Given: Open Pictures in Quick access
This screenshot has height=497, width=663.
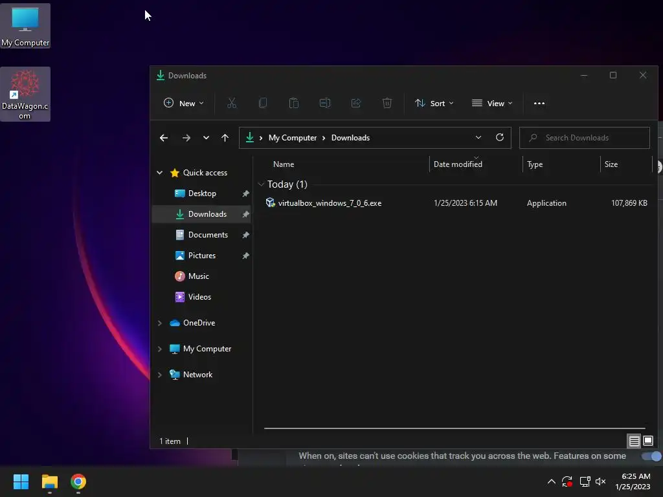Looking at the screenshot, I should point(202,256).
